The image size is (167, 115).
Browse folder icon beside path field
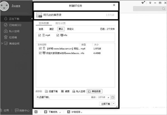(113, 97)
